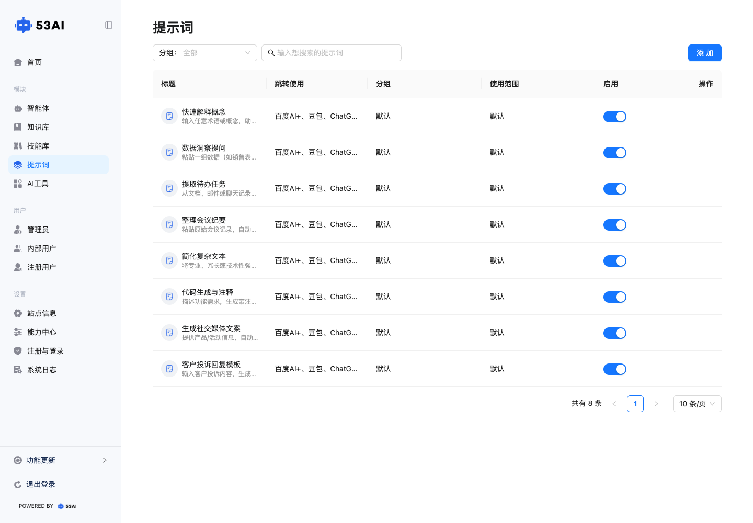Screen dimensions: 753x523
Task: Click the gear icon beside 站点信息
Action: tap(18, 313)
